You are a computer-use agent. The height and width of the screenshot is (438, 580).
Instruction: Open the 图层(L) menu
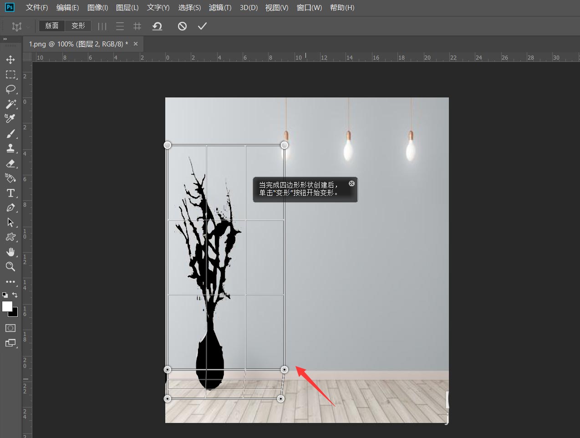127,8
